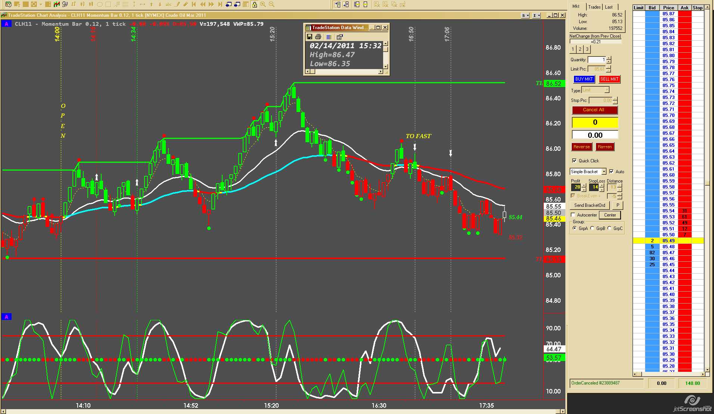The width and height of the screenshot is (714, 414).
Task: Click the blue A marker on oscillator subgraph
Action: point(6,317)
